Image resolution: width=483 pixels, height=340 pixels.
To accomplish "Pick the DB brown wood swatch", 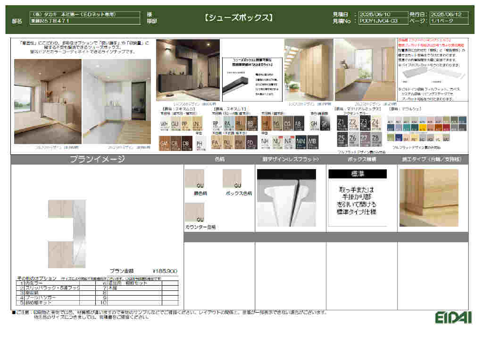I will click(x=185, y=142).
